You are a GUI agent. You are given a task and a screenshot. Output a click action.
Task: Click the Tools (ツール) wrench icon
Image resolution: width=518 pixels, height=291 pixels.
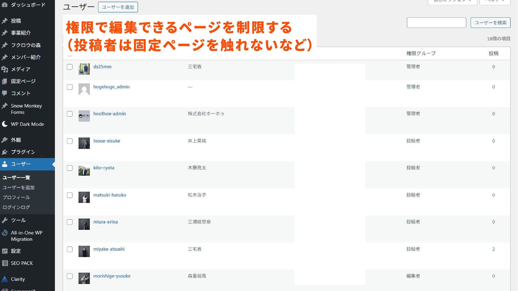tap(5, 220)
